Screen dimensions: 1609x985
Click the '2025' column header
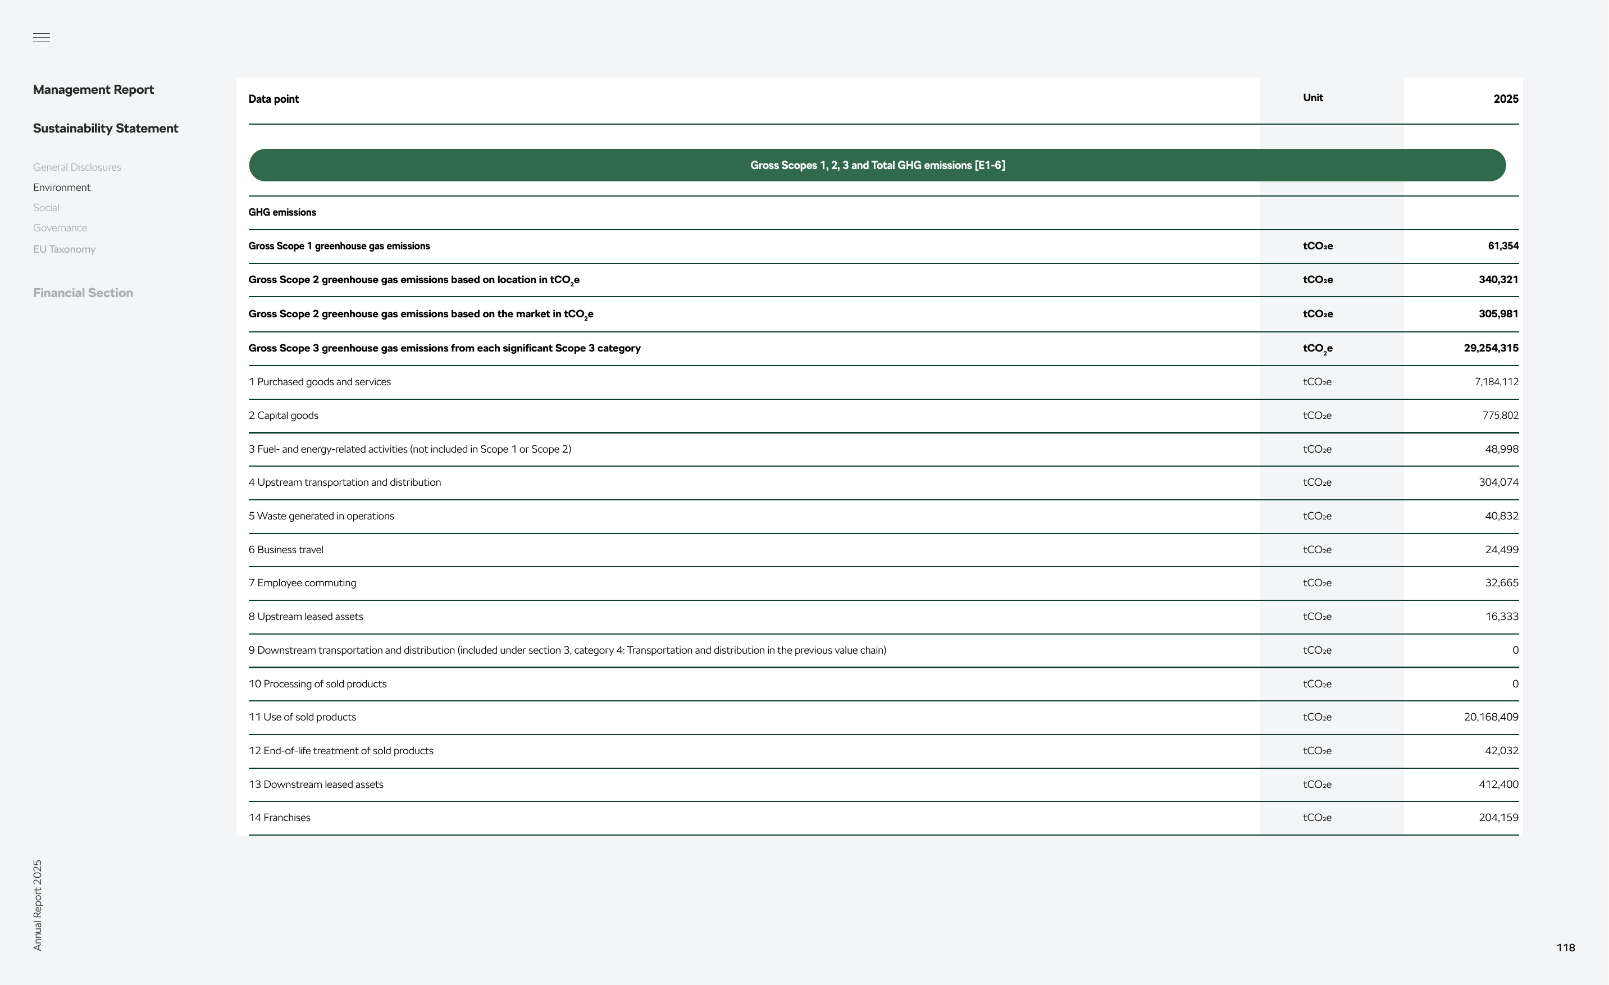1506,99
